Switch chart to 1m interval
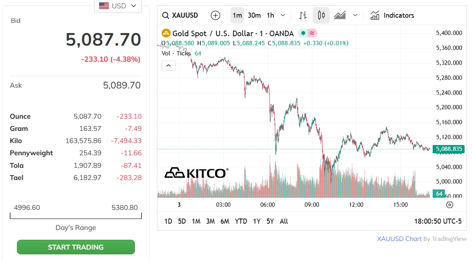The height and width of the screenshot is (261, 472). (237, 15)
